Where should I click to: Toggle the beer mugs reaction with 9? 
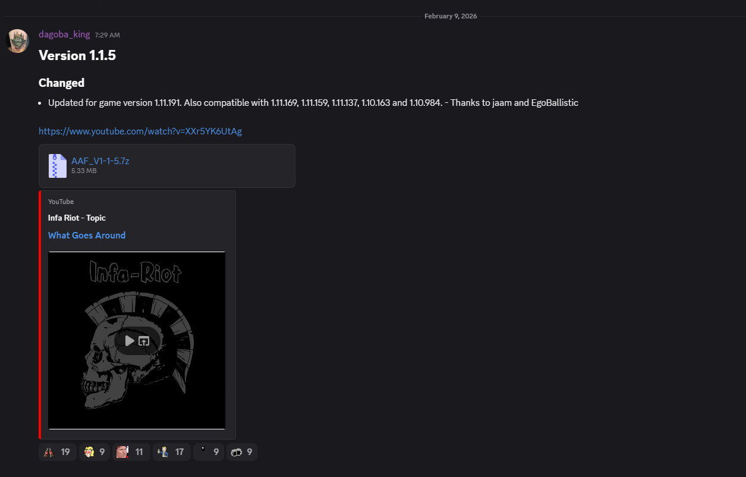tap(242, 452)
